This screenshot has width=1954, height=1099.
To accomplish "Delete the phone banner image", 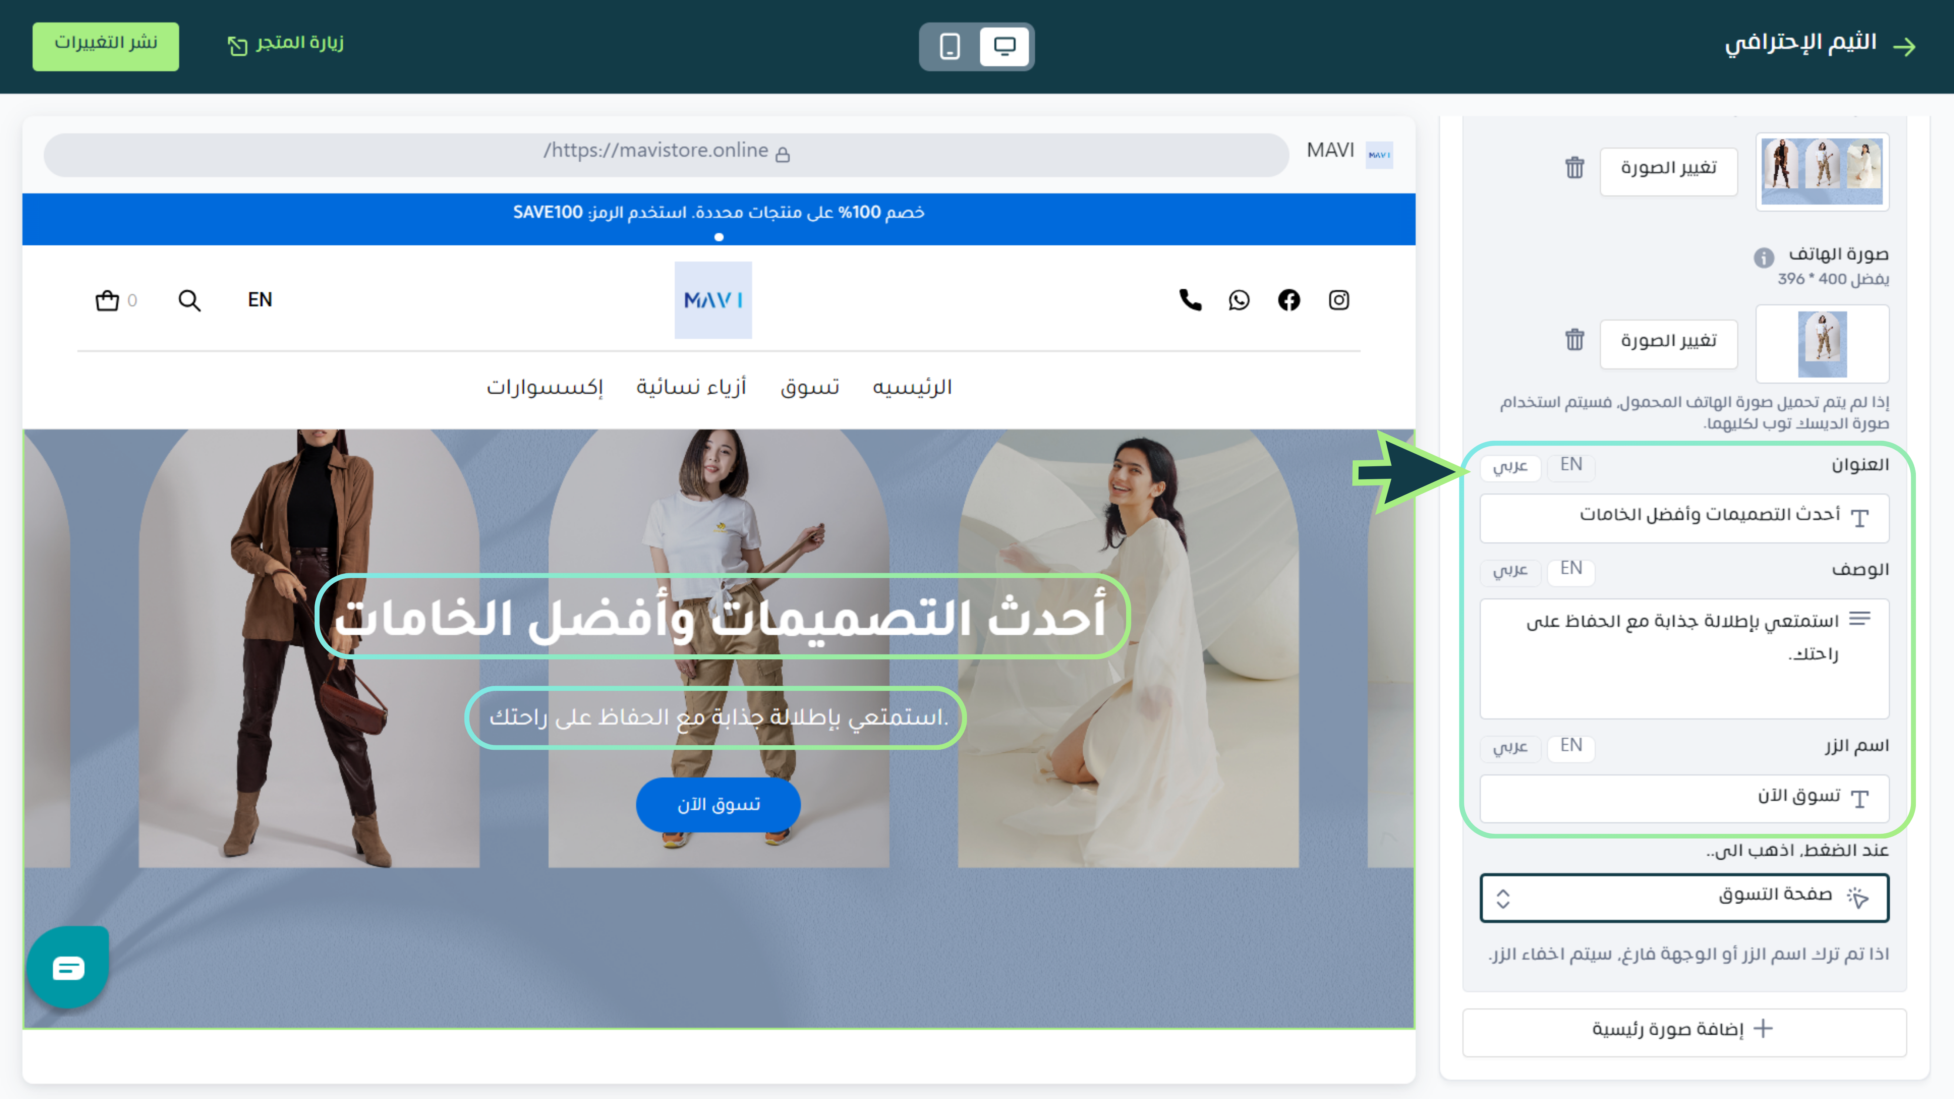I will (1575, 340).
